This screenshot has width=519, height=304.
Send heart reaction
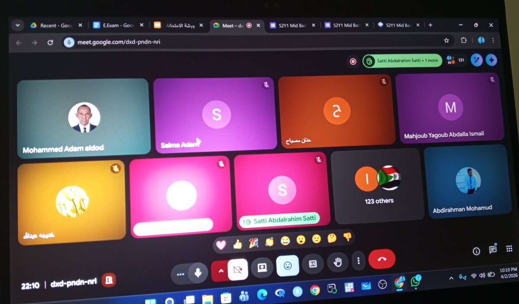click(221, 245)
